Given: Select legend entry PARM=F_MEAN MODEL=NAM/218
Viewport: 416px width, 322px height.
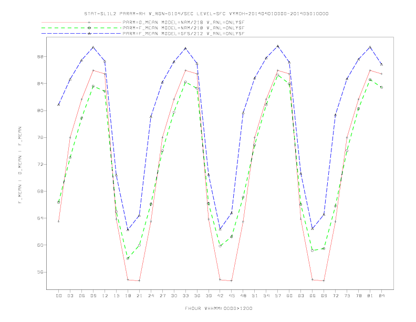Looking at the screenshot, I should 183,28.
